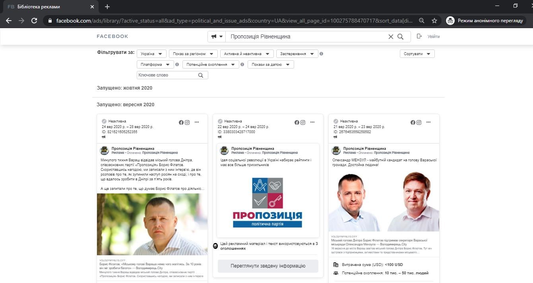Click Instagram platform icon on first ad

coord(187,122)
